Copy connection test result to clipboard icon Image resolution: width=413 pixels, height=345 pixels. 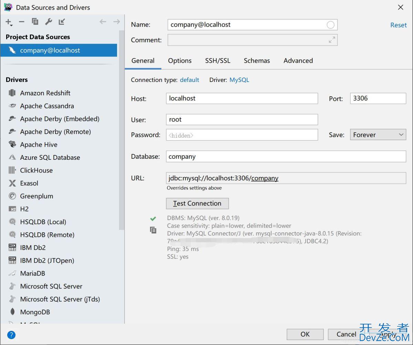[153, 230]
